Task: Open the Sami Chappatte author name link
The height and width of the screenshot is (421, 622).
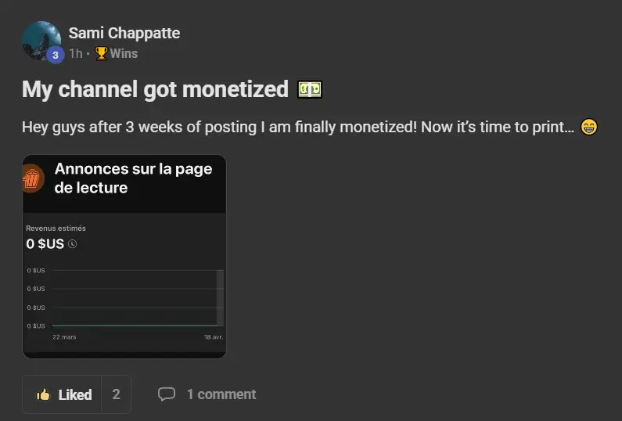Action: coord(124,33)
